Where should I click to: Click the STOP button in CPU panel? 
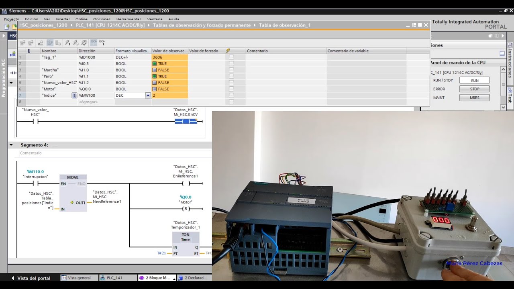tap(475, 89)
